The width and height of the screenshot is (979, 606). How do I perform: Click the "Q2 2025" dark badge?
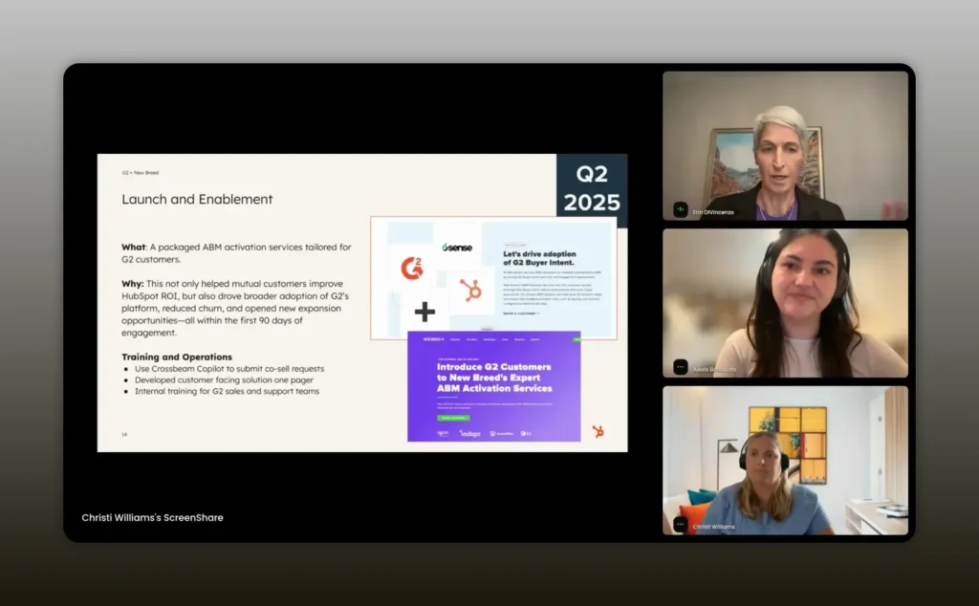592,187
